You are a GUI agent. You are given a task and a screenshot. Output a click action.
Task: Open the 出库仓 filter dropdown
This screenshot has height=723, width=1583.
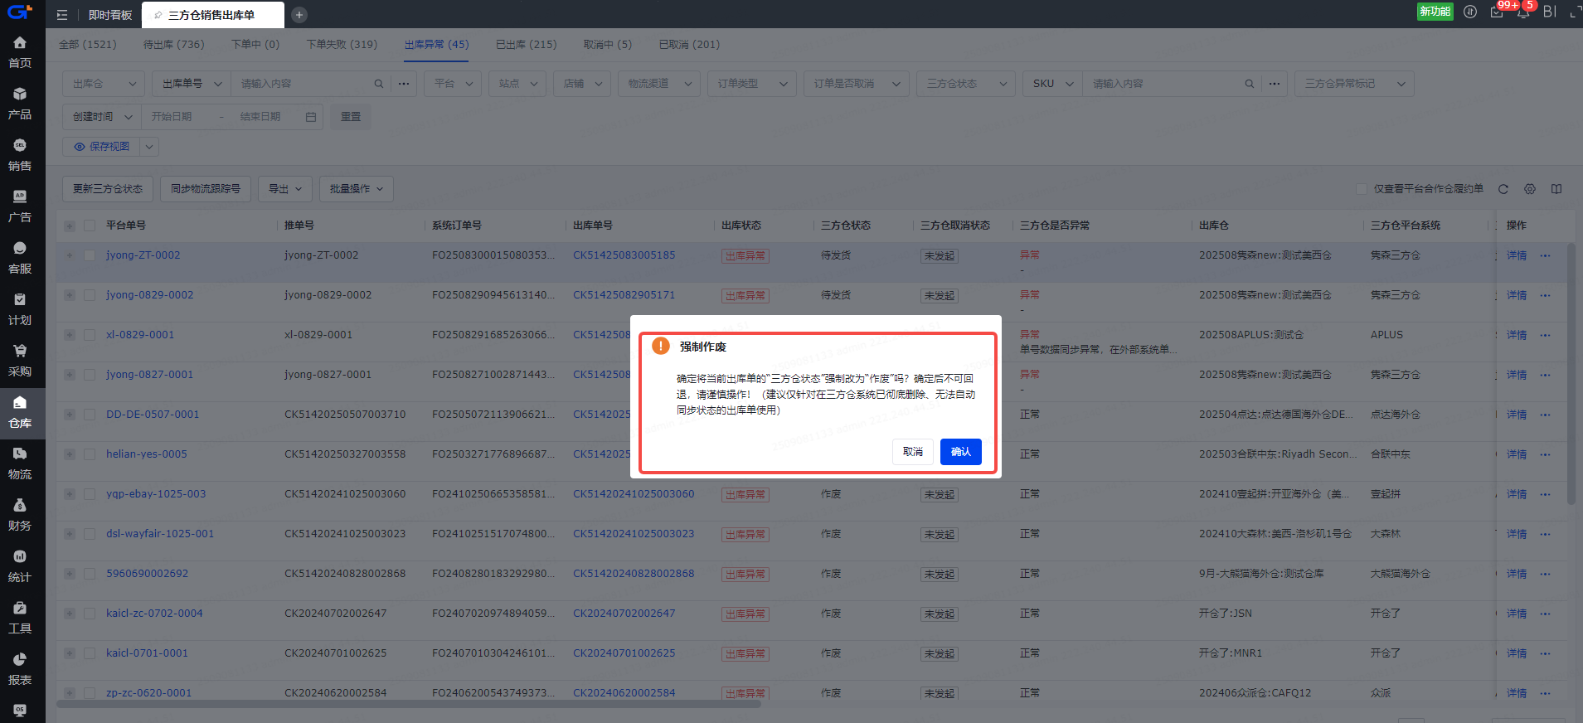(x=104, y=84)
